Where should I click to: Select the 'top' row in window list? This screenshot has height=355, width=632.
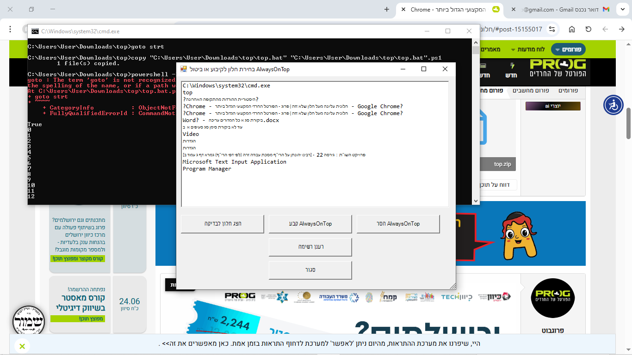(315, 92)
